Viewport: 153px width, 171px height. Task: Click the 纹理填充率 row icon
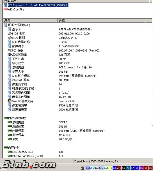[x=10, y=109]
